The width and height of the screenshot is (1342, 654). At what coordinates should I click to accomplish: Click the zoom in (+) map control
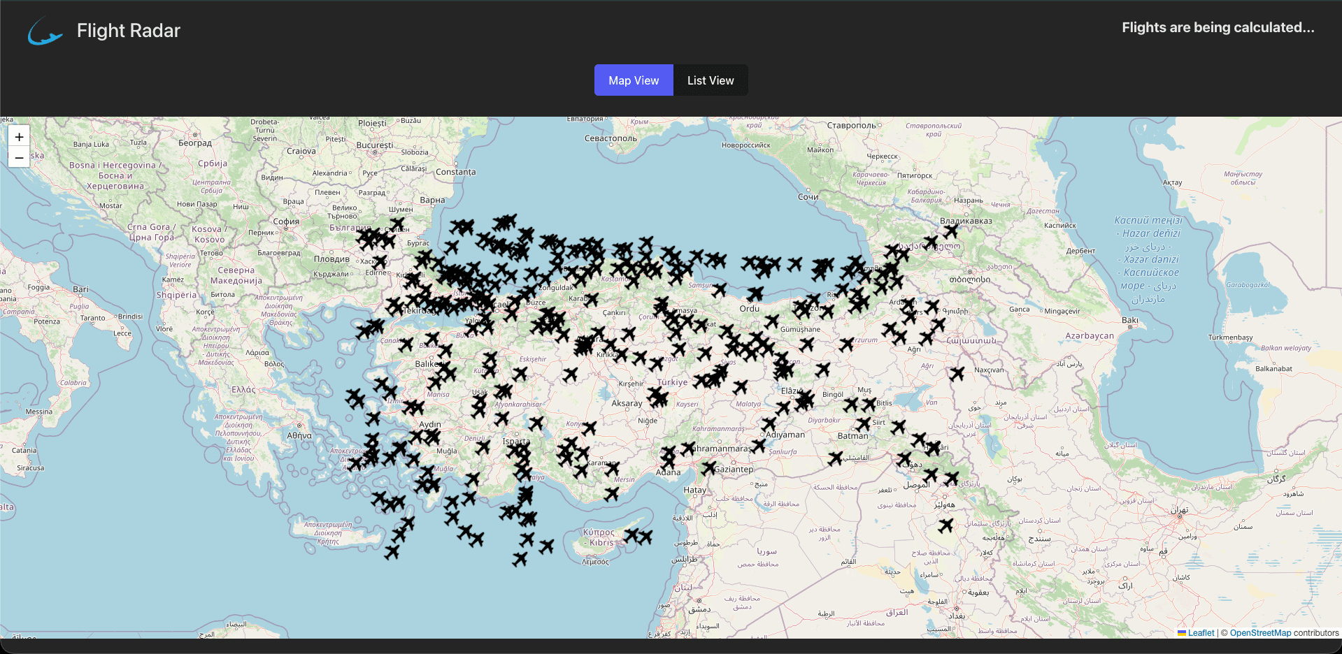click(x=18, y=137)
